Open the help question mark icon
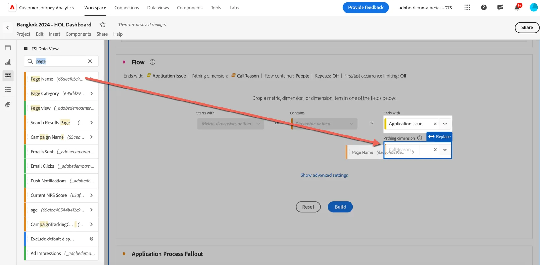The width and height of the screenshot is (540, 265). point(483,7)
